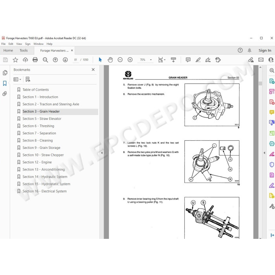
Task: Print the document
Action: 35,60
